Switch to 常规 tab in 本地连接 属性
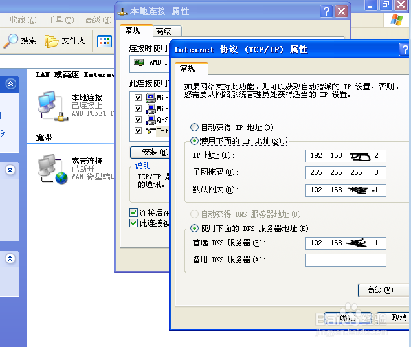 pyautogui.click(x=137, y=30)
